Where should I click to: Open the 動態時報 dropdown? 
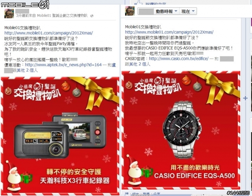point(167,11)
